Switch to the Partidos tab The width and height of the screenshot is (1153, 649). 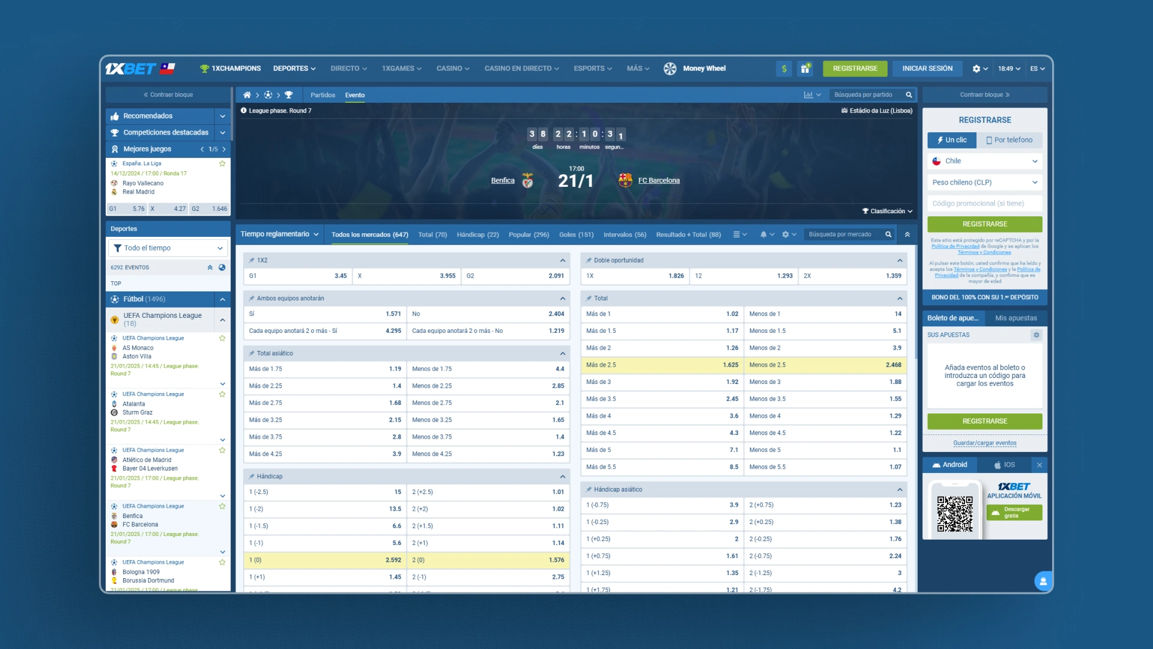click(323, 95)
